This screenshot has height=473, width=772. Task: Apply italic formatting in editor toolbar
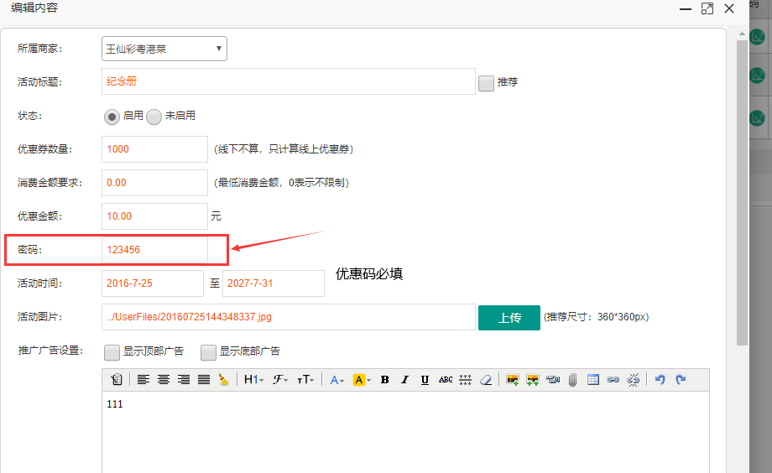(x=404, y=380)
